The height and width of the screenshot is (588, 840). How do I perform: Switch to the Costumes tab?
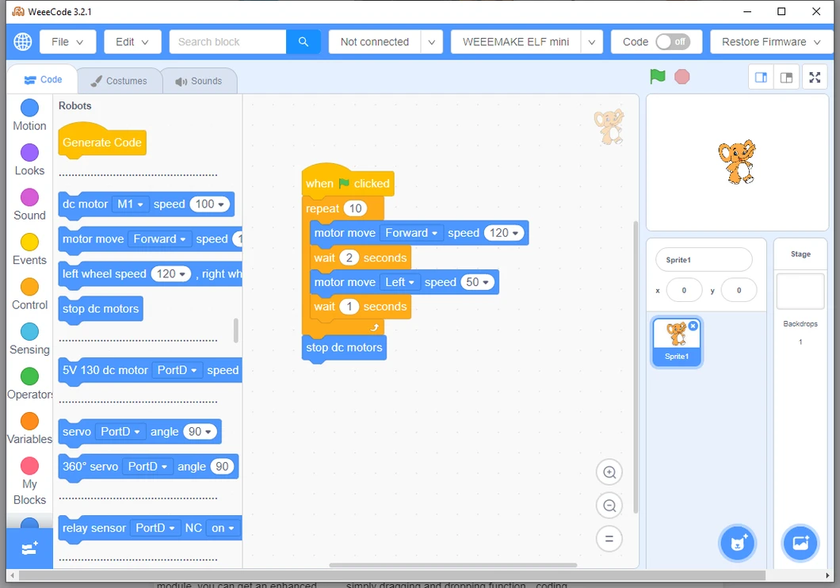[119, 81]
